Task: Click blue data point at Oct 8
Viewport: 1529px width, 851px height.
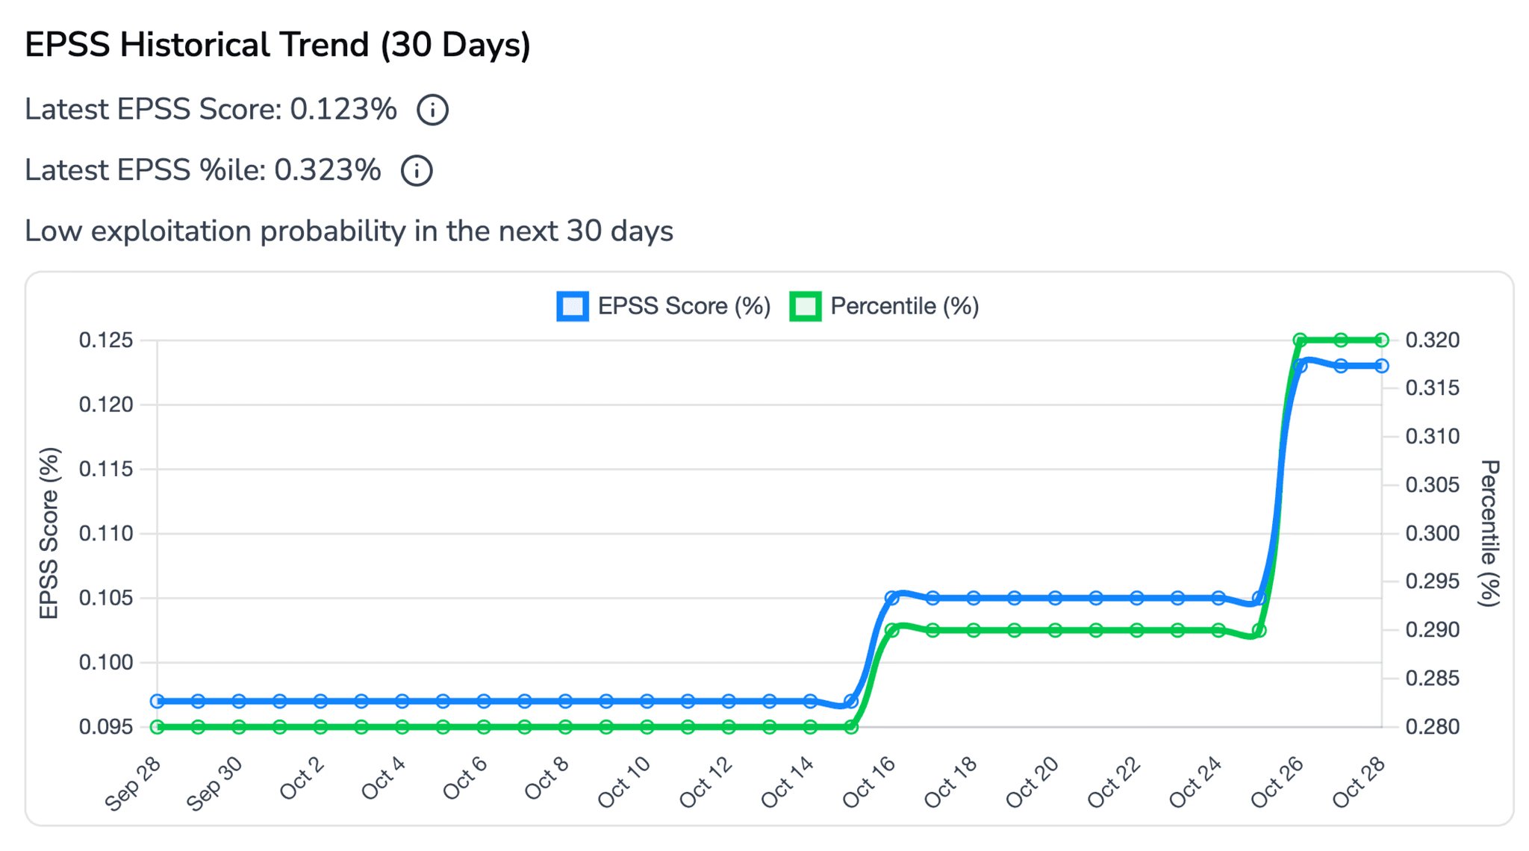Action: [x=565, y=701]
